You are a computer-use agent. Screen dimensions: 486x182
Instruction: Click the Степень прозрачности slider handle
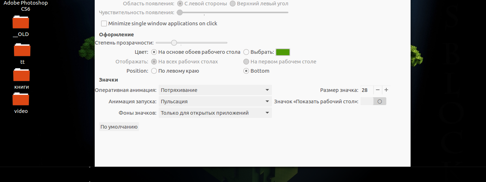coord(174,43)
